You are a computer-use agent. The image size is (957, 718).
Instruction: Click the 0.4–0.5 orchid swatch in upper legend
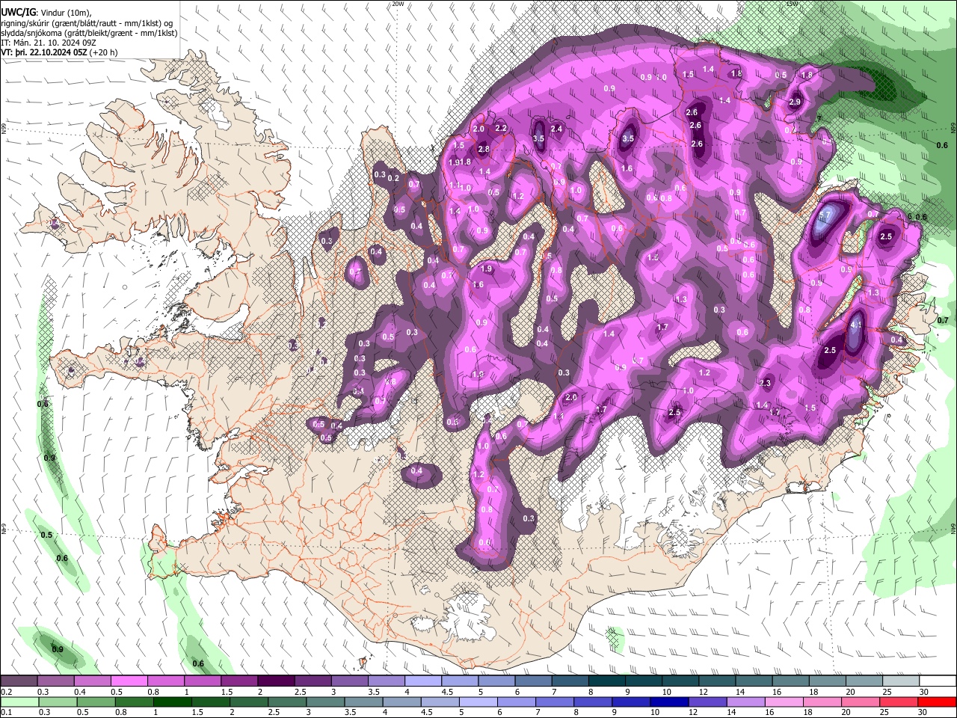[93, 681]
